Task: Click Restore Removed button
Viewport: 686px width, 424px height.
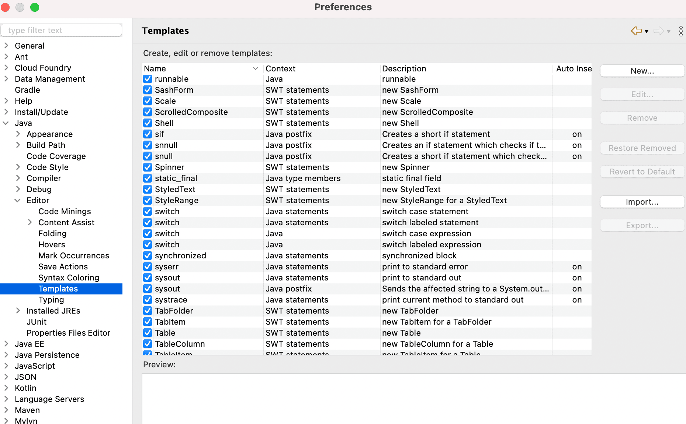Action: [x=642, y=148]
